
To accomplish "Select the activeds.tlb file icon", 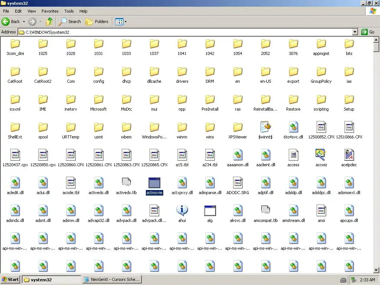I will pyautogui.click(x=126, y=182).
